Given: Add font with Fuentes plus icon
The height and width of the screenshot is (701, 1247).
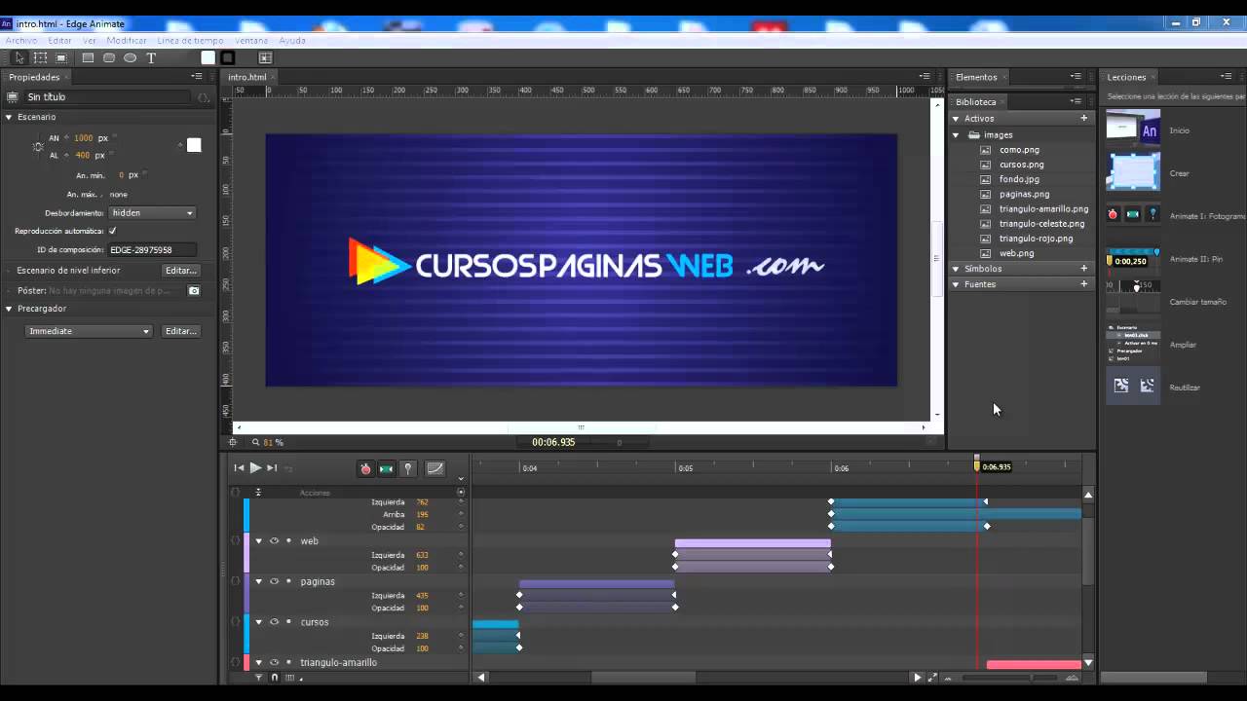Looking at the screenshot, I should coord(1083,284).
